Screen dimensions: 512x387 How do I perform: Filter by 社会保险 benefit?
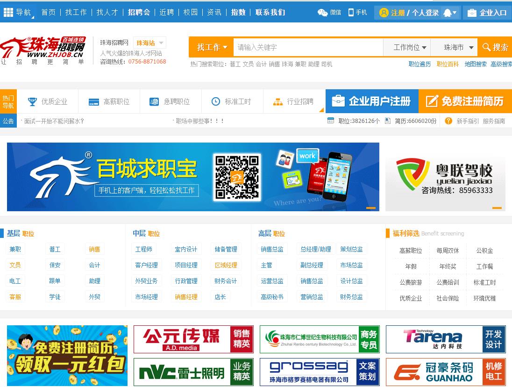pos(448,298)
